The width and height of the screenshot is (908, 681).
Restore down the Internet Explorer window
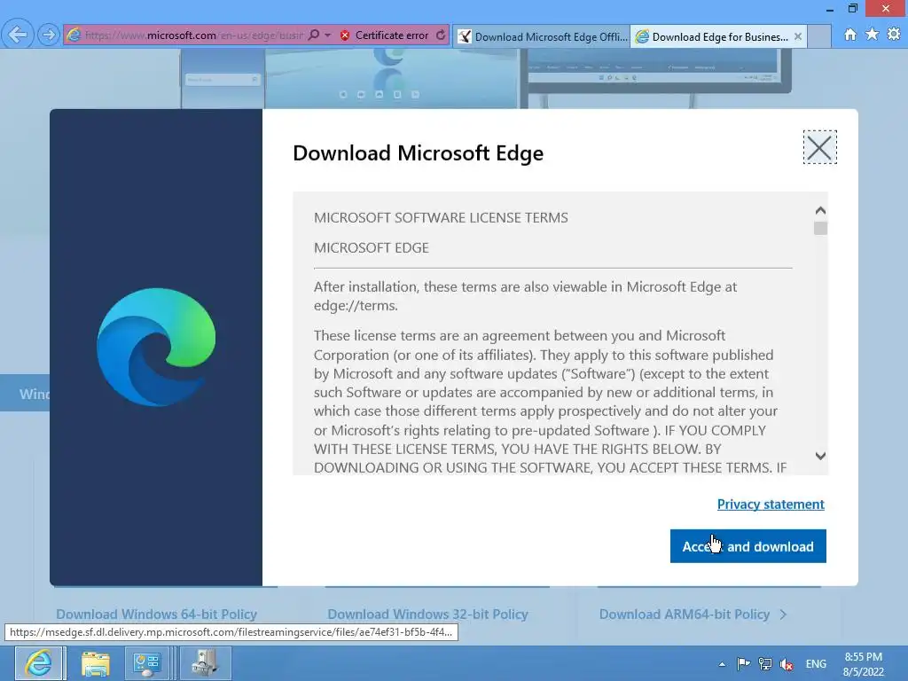click(853, 9)
